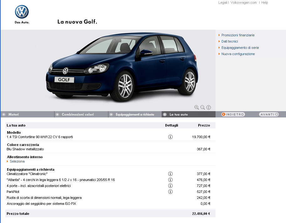Click the arrow icon on the Motori tab

[x=4, y=115]
